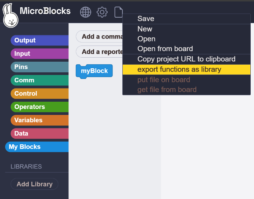Select Open from board
The image size is (254, 199).
coord(186,49)
